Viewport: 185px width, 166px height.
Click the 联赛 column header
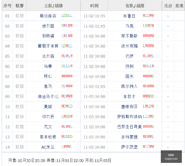20,6
